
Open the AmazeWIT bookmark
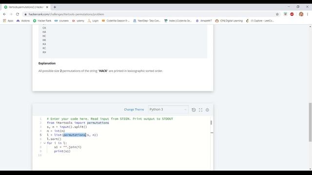point(204,20)
